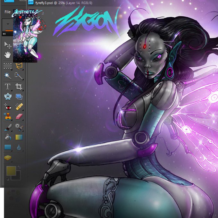Select the Rectangular Marquee tool
The image size is (218, 218).
coord(7,66)
